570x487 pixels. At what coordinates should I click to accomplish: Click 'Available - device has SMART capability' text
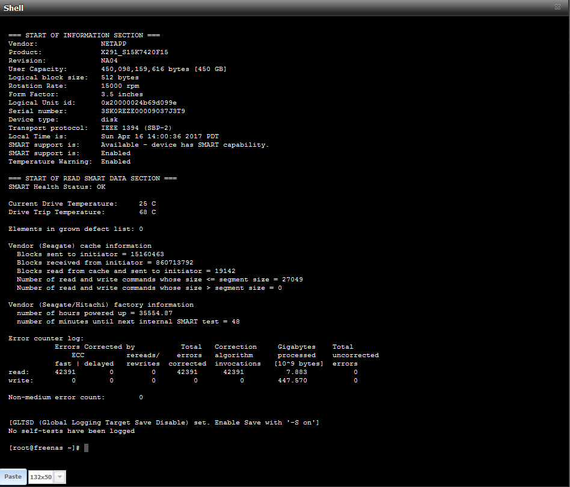185,145
